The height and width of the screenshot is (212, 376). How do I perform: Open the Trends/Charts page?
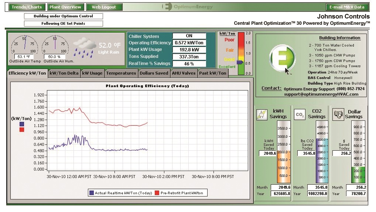27,7
